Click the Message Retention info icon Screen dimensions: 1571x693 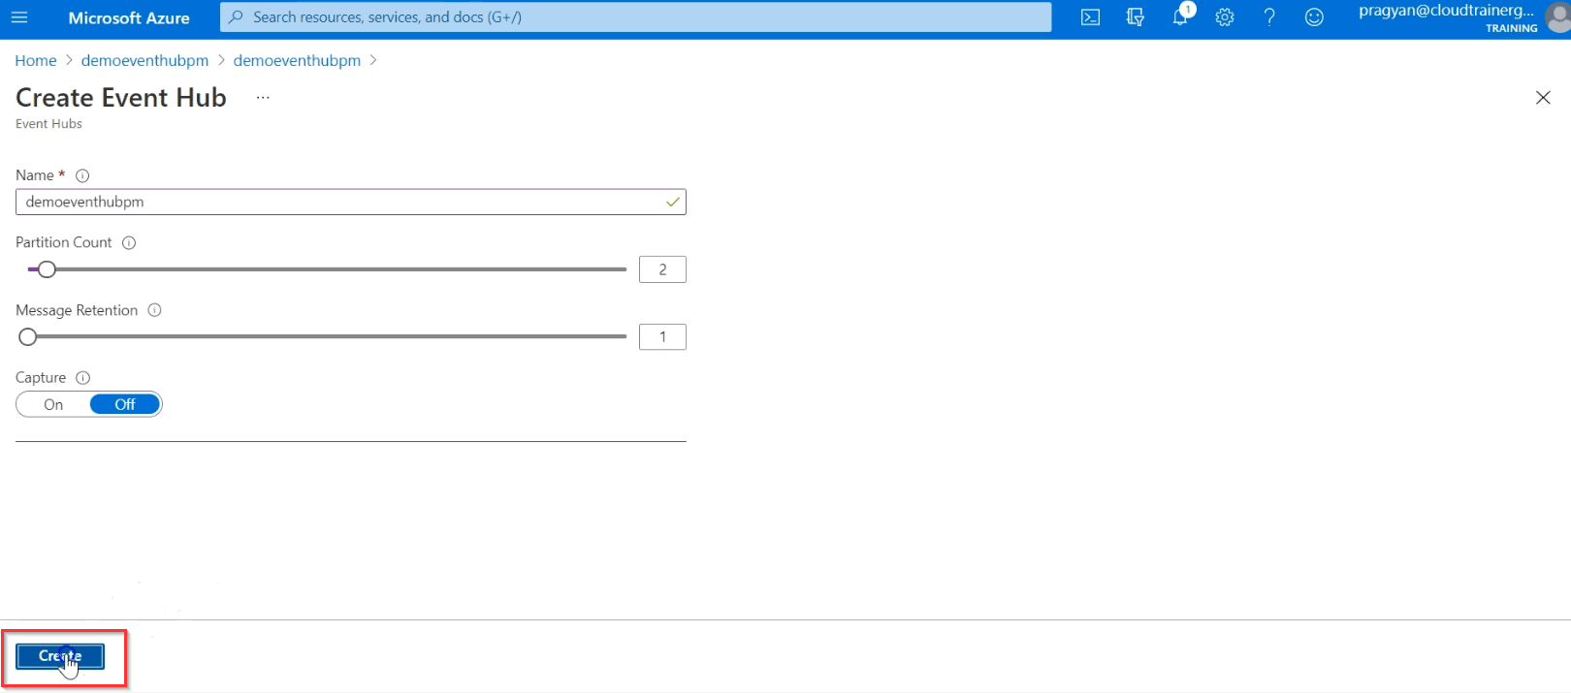(154, 310)
